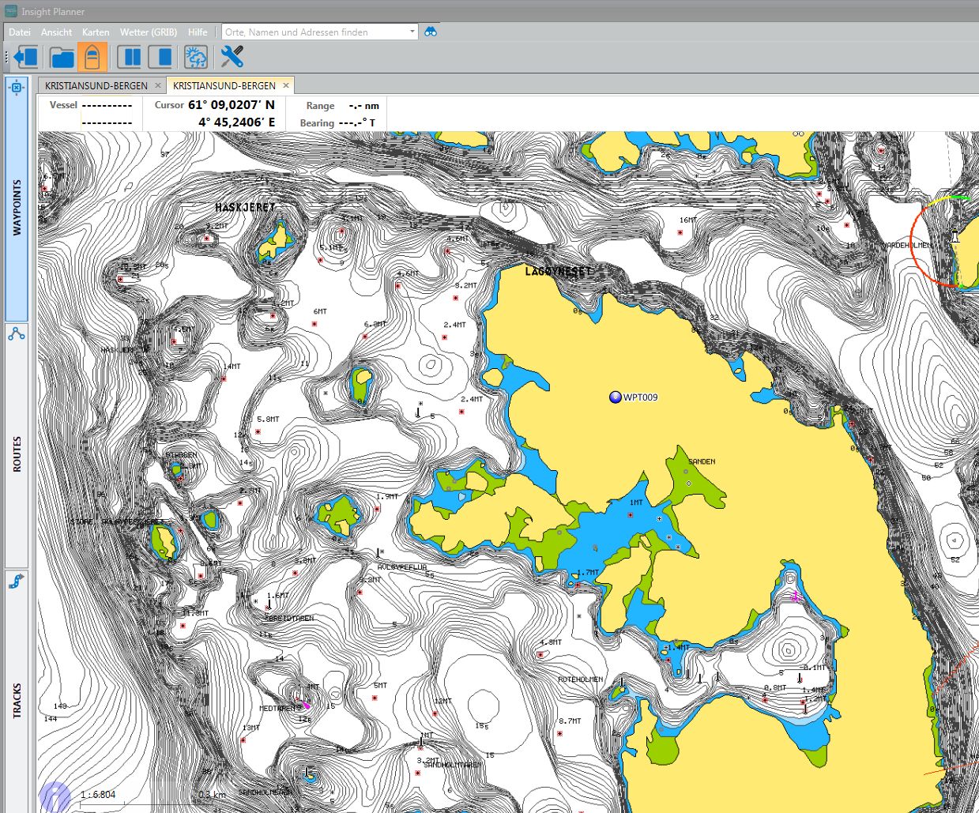Expand the search box dropdown arrow
The height and width of the screenshot is (813, 979).
pos(412,32)
